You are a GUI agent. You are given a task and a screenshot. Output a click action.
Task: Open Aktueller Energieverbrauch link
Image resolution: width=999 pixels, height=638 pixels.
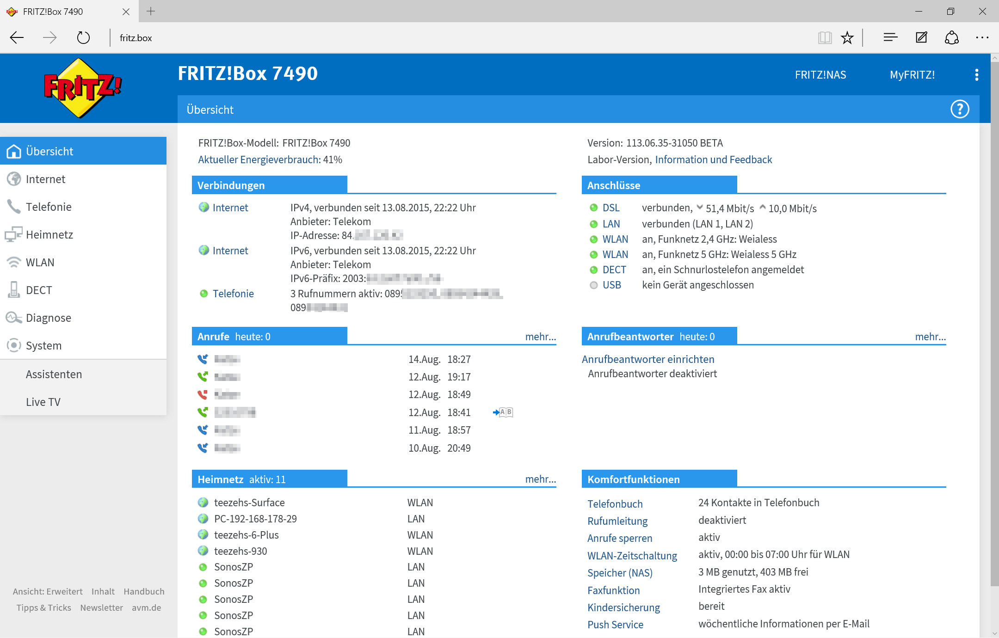[x=259, y=159]
